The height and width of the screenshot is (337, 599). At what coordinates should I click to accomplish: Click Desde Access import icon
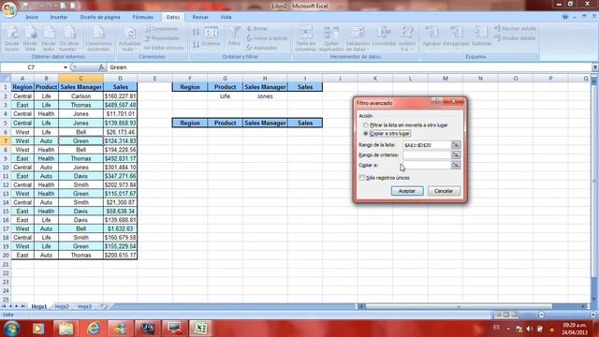click(12, 38)
